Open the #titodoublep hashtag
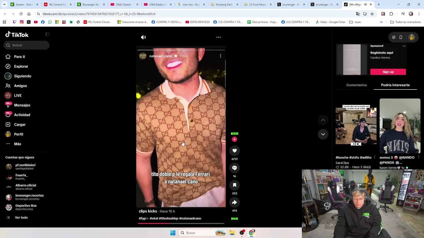This screenshot has height=238, width=424. pyautogui.click(x=169, y=218)
